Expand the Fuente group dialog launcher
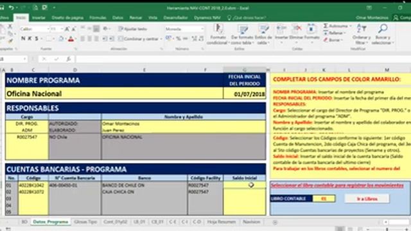This screenshot has height=231, width=411. (x=76, y=49)
